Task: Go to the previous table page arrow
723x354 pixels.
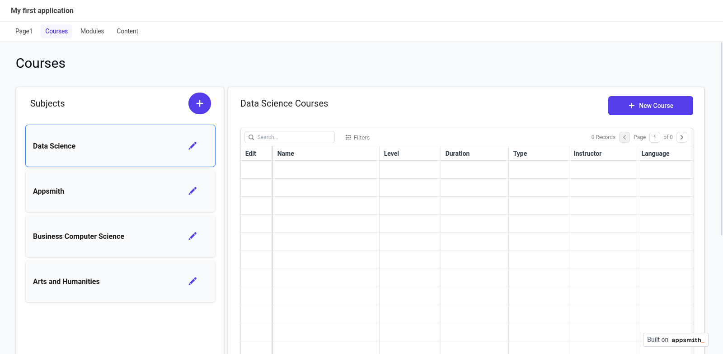Action: click(624, 137)
